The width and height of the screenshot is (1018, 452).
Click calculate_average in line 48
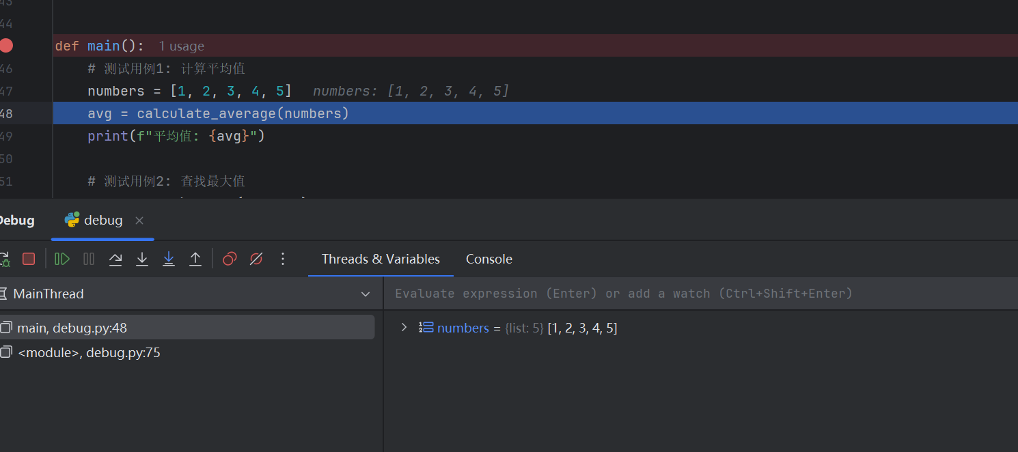206,113
